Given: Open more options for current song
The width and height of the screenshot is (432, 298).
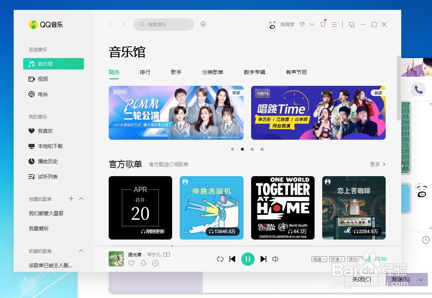Looking at the screenshot, I should tap(155, 263).
